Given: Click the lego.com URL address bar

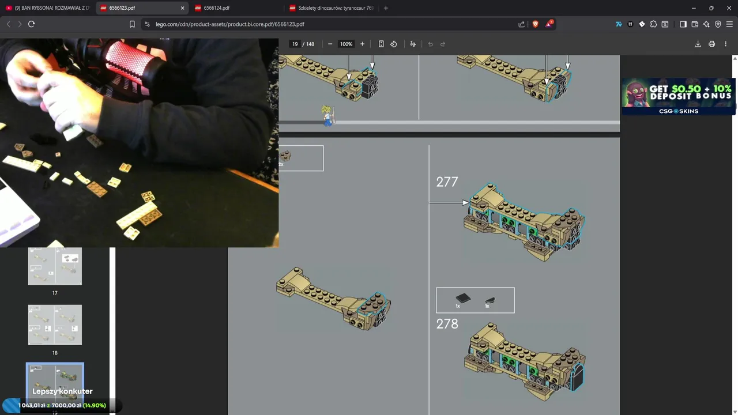Looking at the screenshot, I should tap(334, 24).
